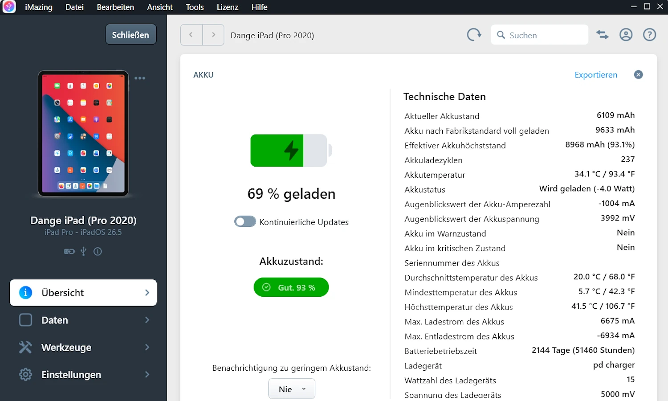Click the 69 % geladen text
This screenshot has height=401, width=668.
pyautogui.click(x=291, y=194)
